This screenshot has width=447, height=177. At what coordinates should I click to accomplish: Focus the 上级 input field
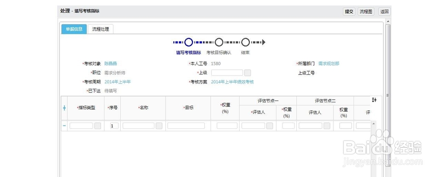(227, 73)
